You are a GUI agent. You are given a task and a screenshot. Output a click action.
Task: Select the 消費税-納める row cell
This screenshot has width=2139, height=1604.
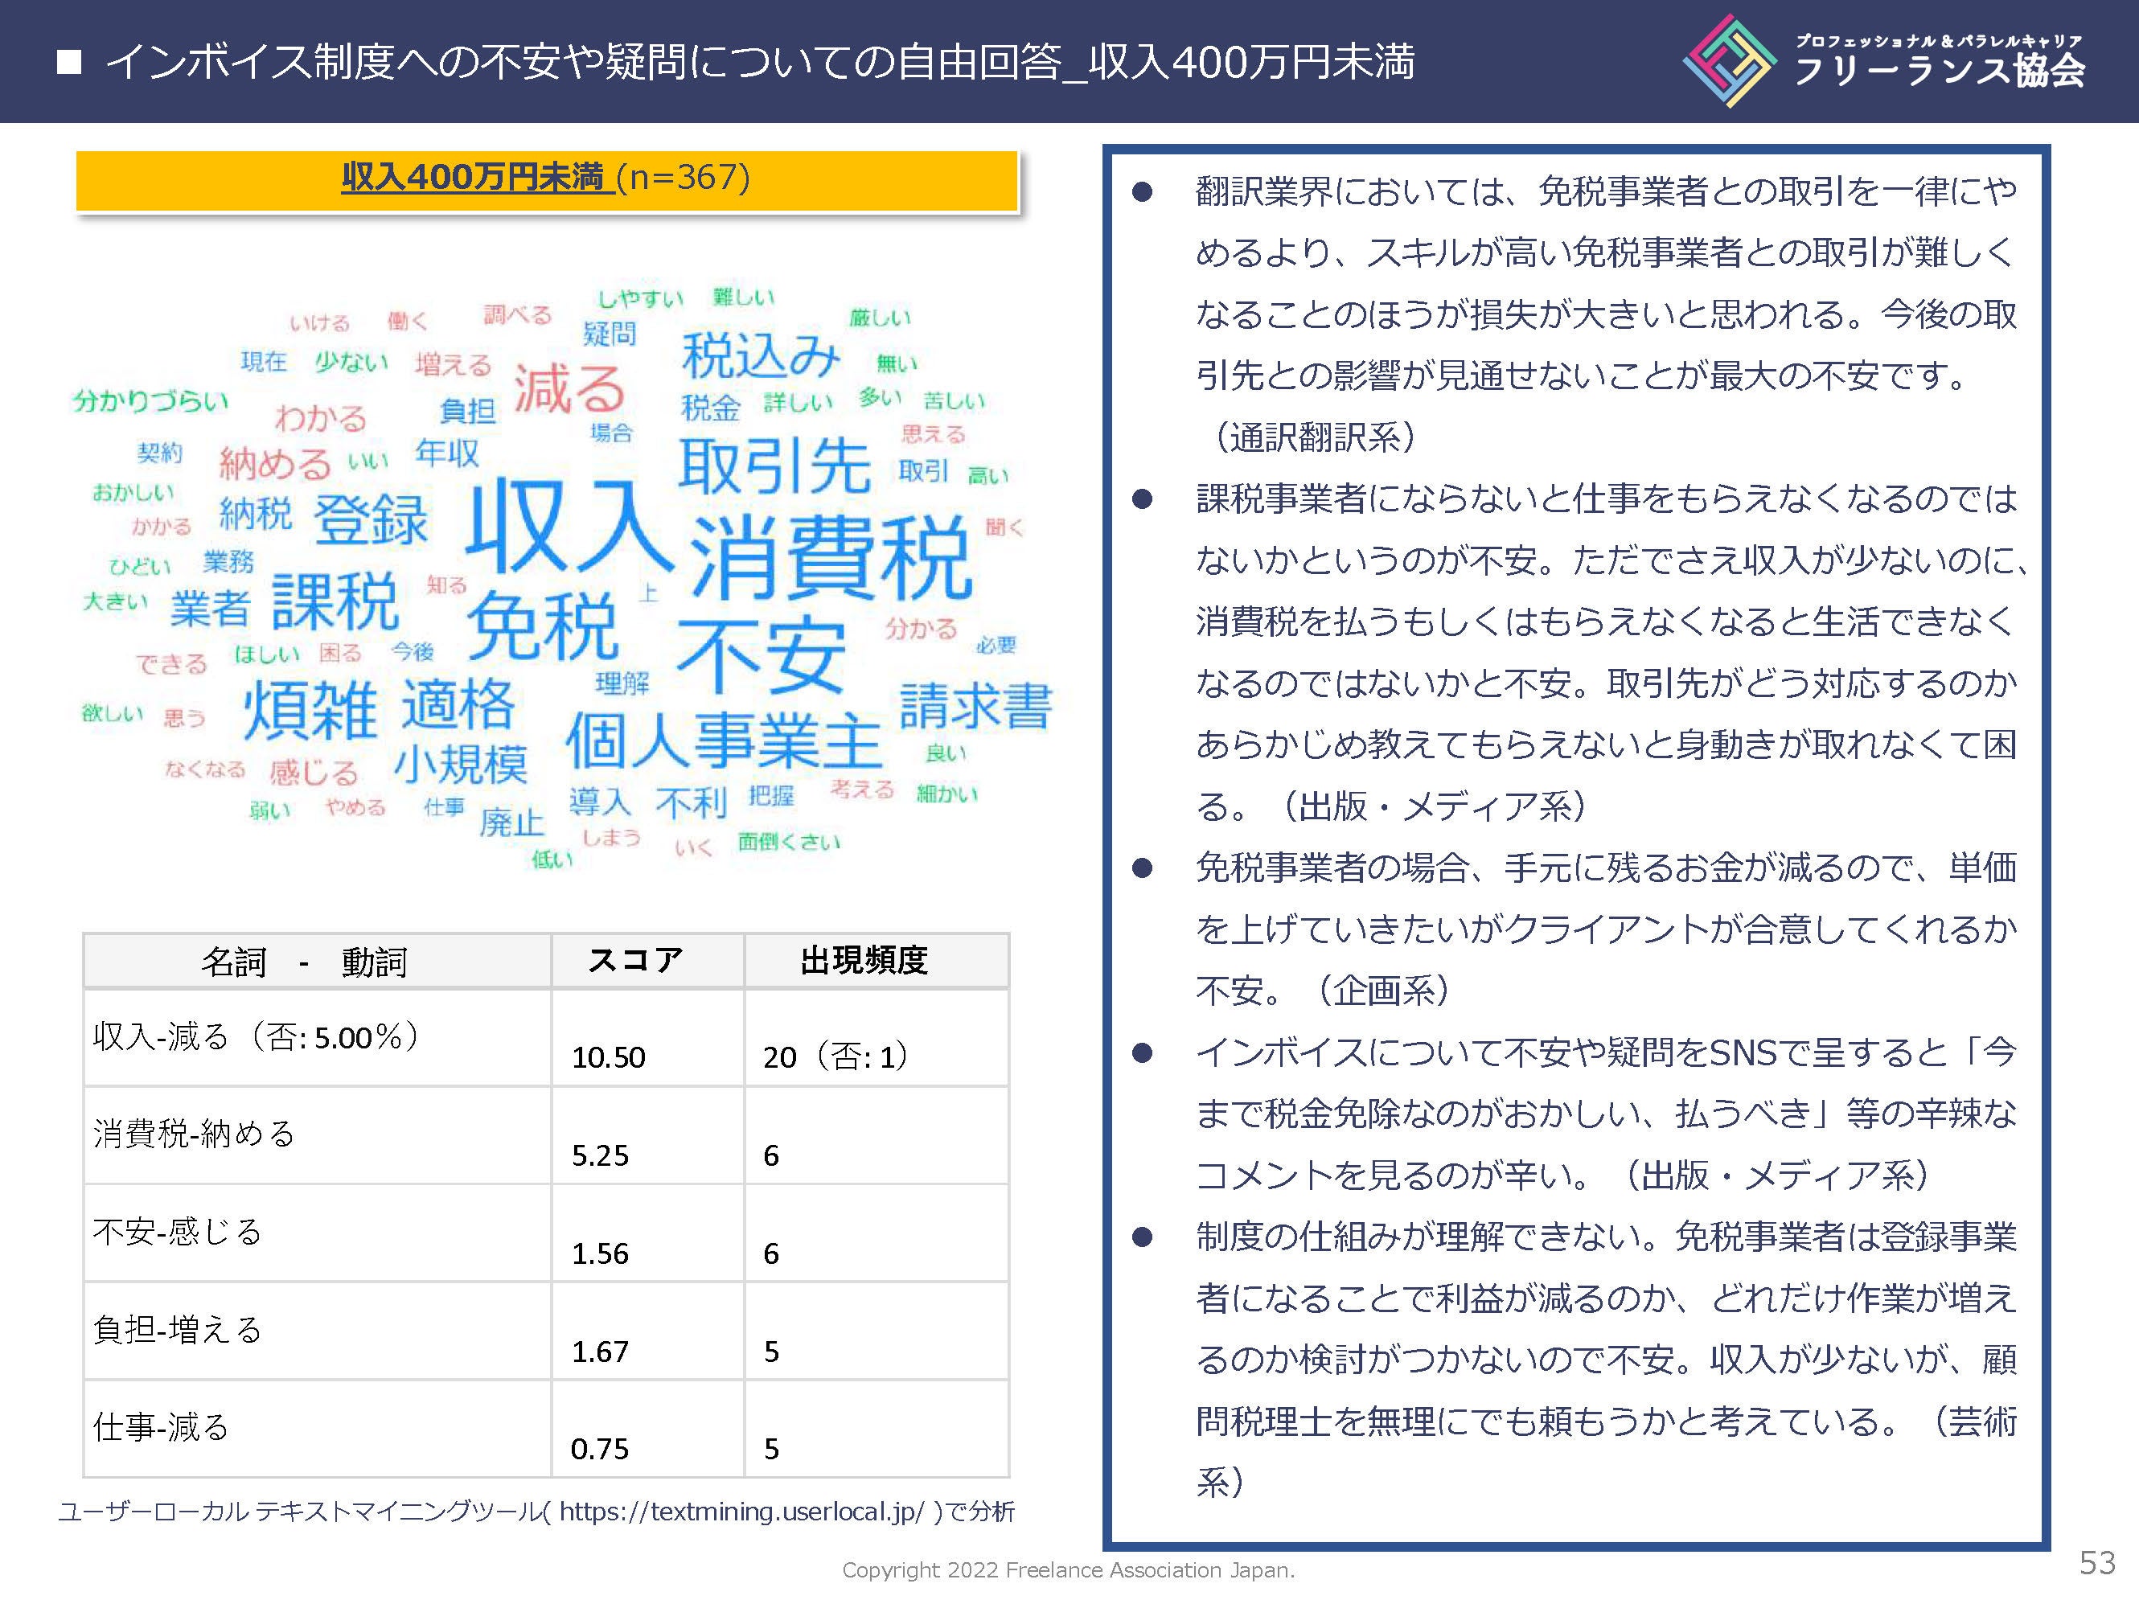(195, 1133)
